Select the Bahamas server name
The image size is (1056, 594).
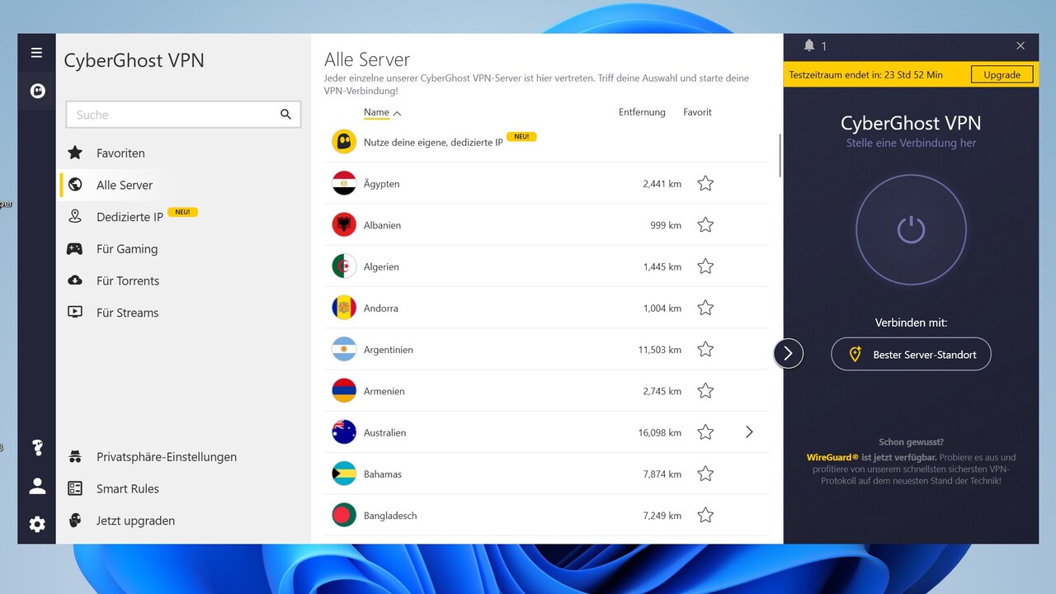click(x=384, y=474)
